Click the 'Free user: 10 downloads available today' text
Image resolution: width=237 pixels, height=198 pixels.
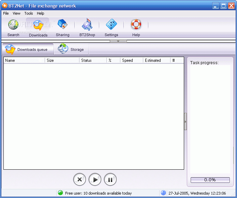pos(99,193)
